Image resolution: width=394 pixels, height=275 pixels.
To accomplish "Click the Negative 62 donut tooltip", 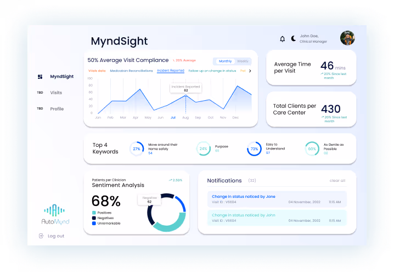I will pos(149,200).
